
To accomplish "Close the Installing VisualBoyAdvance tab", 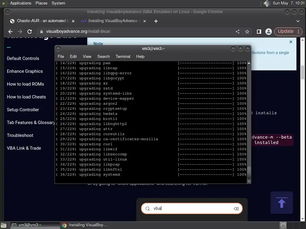I will (x=145, y=21).
